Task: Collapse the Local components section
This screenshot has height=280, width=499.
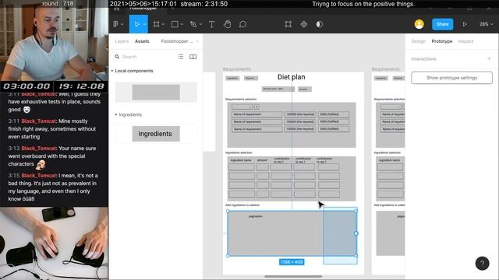Action: [112, 71]
